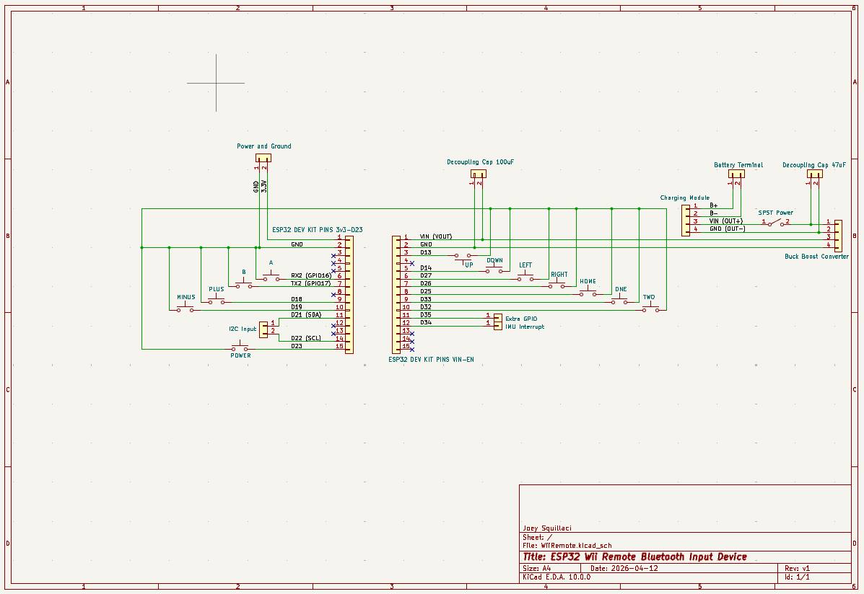Click the 'Buck Boost Converter' label text
The height and width of the screenshot is (594, 864).
coord(816,257)
